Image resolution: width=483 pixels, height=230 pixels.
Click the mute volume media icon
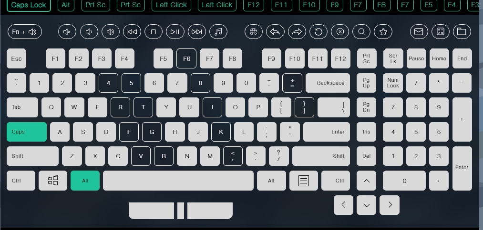tap(67, 32)
